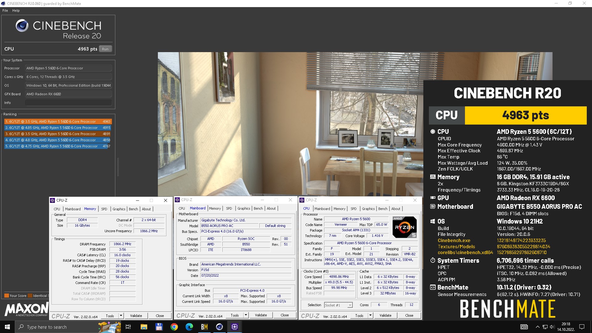Image resolution: width=592 pixels, height=333 pixels.
Task: Select Mainboard tab in CPU-Z CPU window
Action: click(322, 209)
